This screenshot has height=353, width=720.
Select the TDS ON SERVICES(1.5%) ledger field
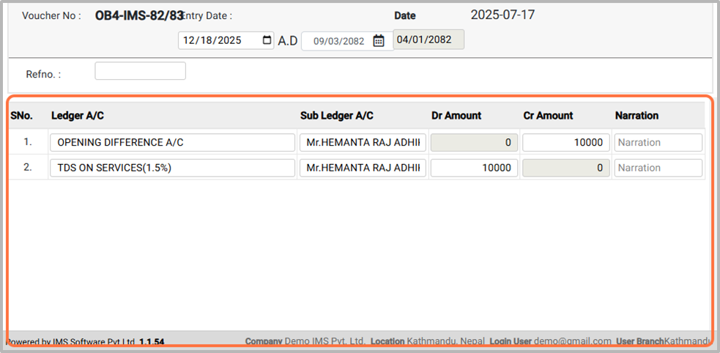pyautogui.click(x=172, y=168)
